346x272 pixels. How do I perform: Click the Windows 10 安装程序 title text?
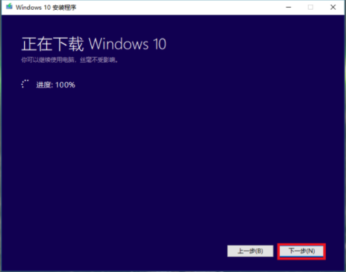[x=46, y=8]
